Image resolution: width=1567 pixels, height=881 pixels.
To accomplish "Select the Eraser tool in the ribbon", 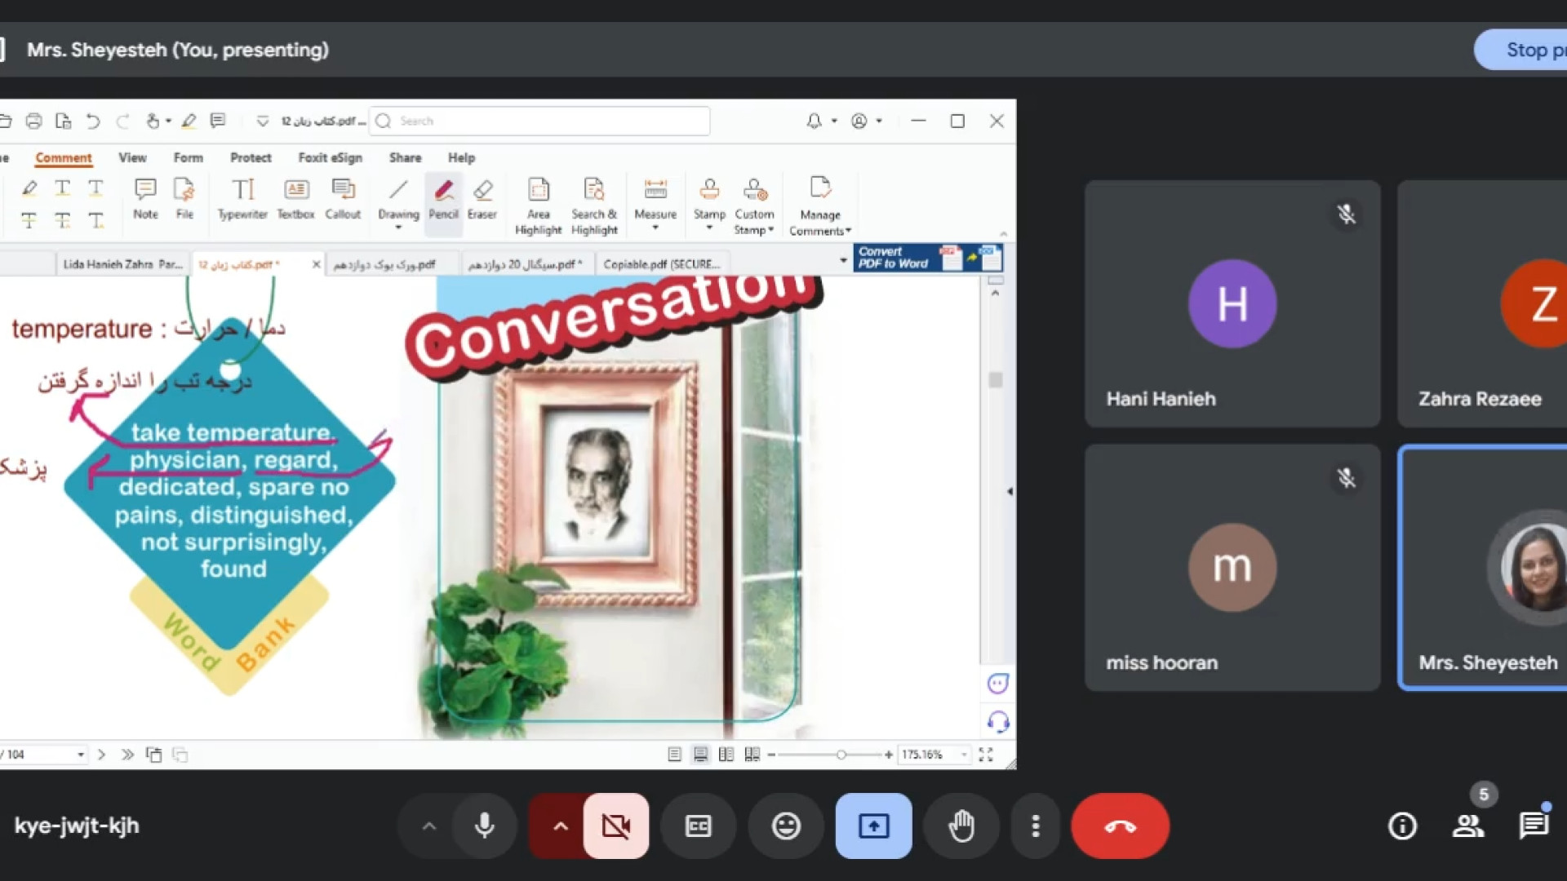I will pos(482,198).
